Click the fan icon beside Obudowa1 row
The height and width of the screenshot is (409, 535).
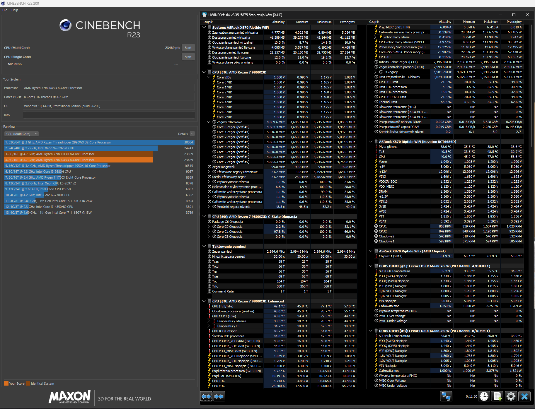point(376,241)
